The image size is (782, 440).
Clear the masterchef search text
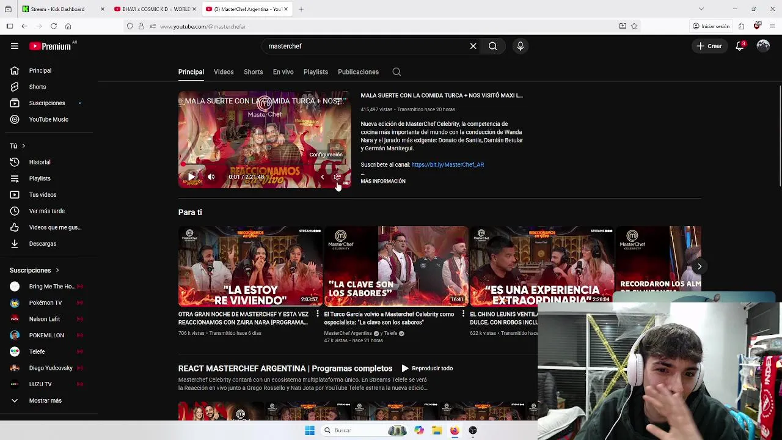pyautogui.click(x=473, y=46)
